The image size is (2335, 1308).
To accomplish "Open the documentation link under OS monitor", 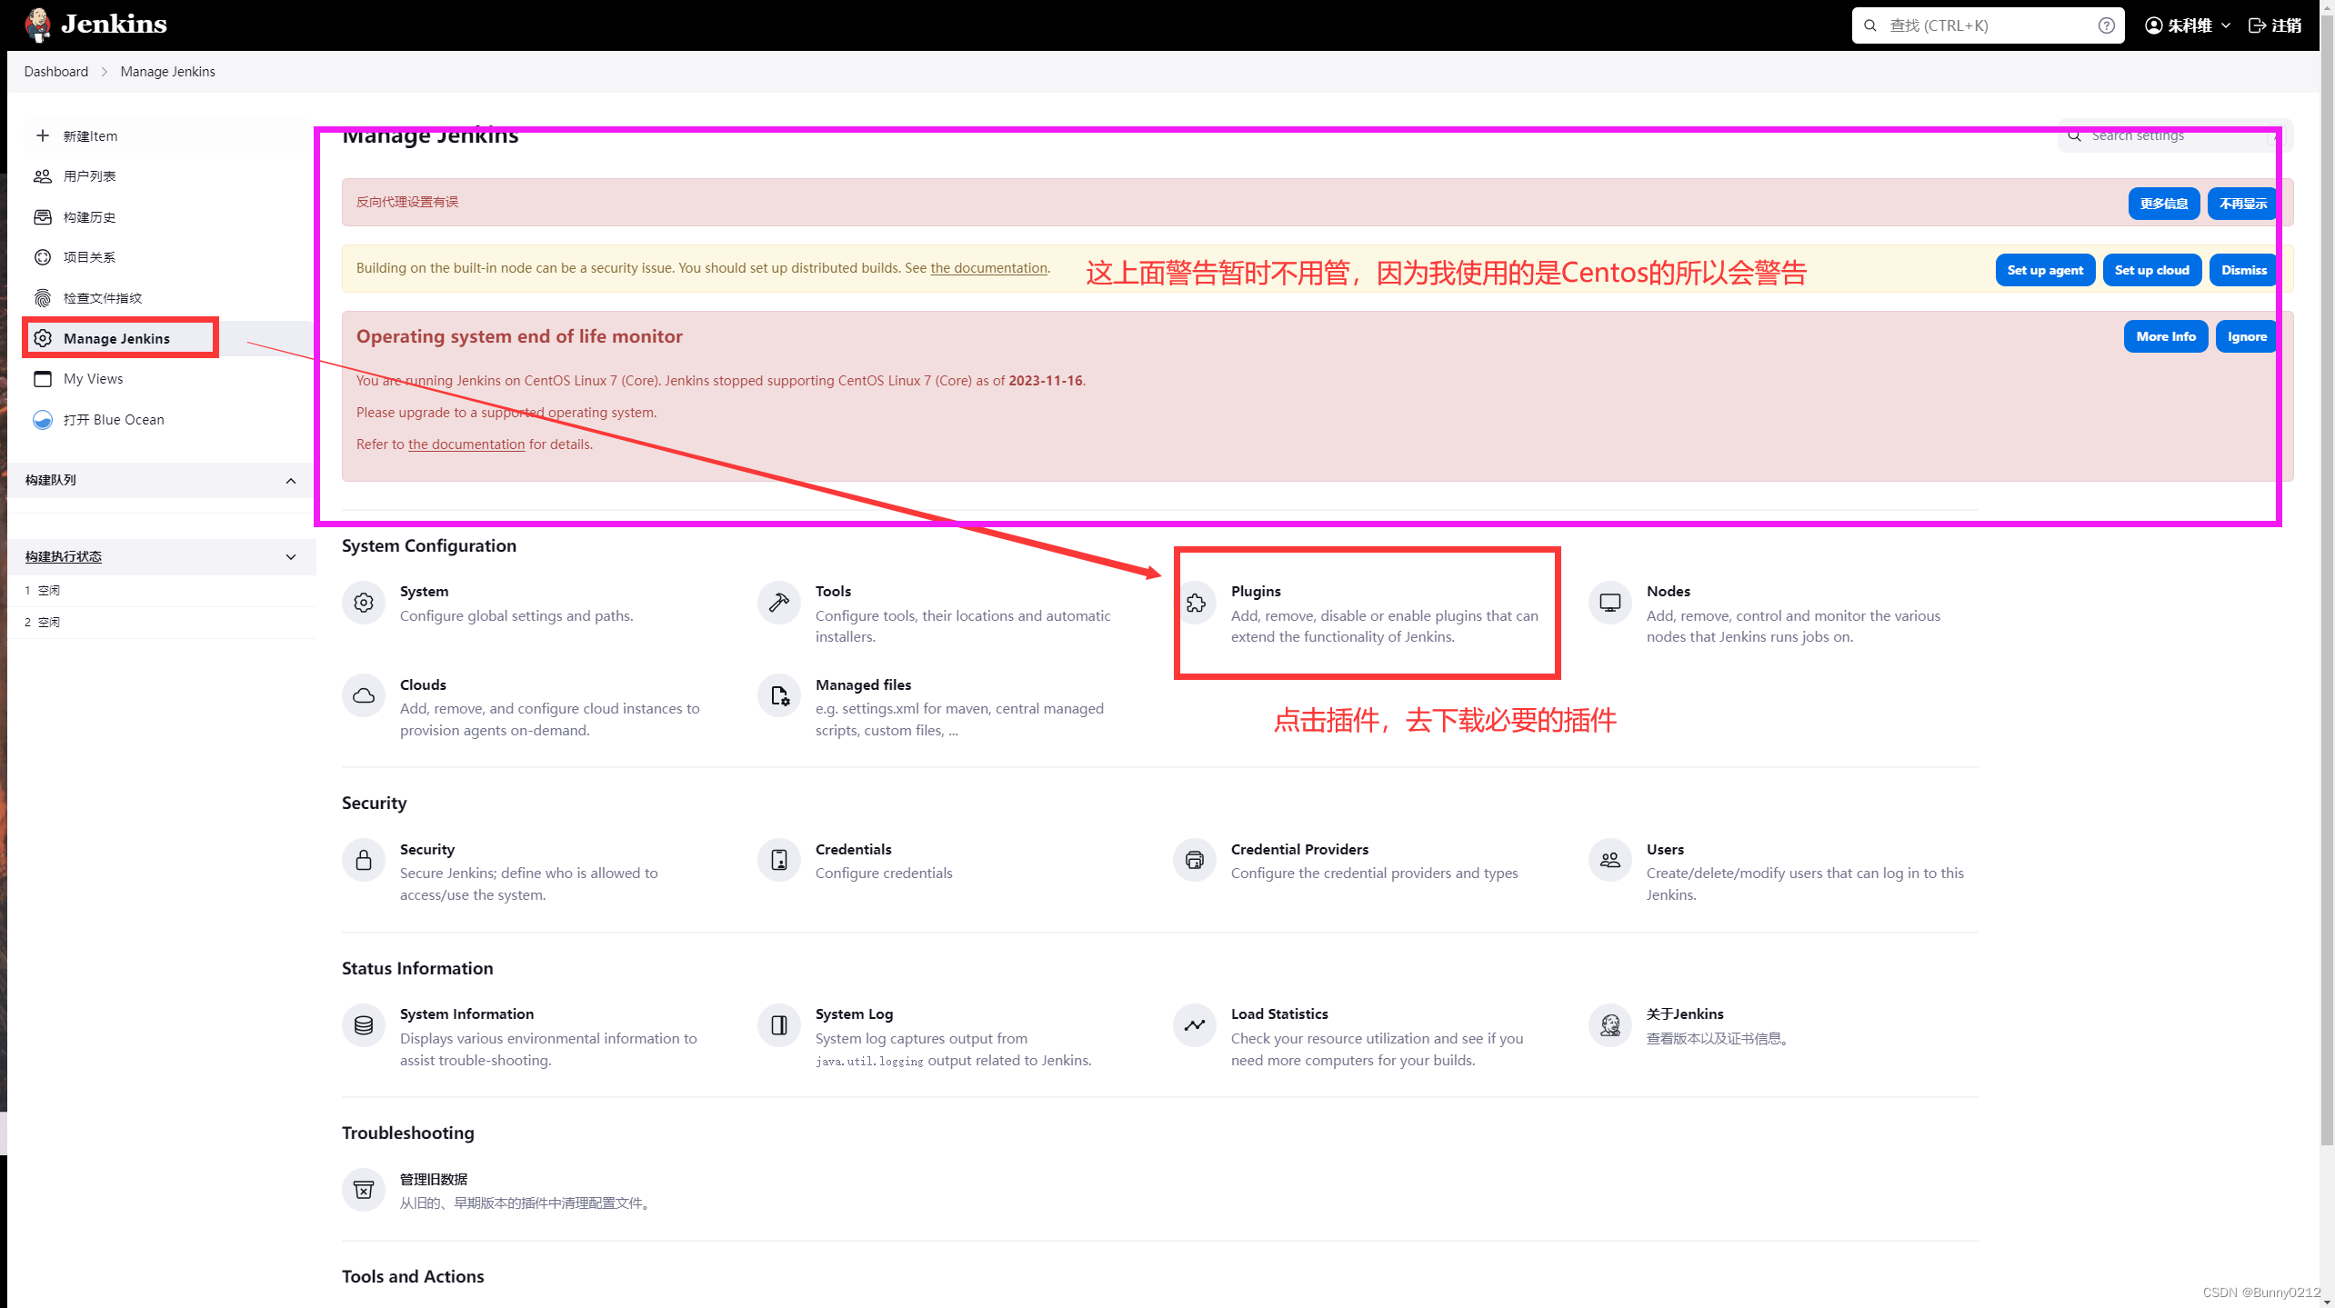I will pos(466,444).
